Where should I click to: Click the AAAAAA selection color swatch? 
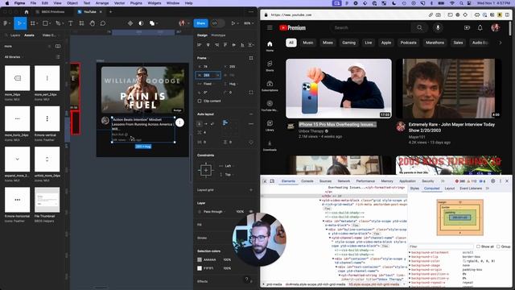tap(200, 259)
